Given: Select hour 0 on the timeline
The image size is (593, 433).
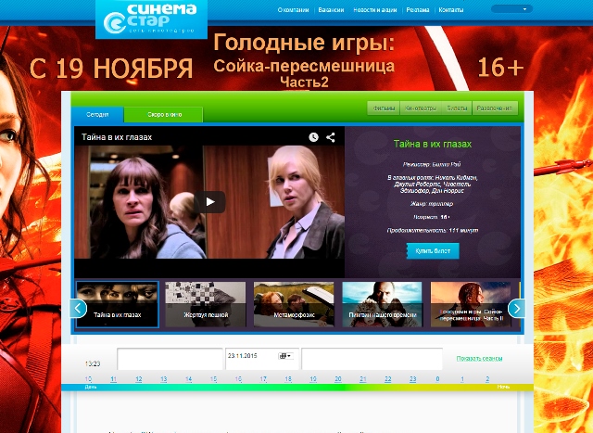Looking at the screenshot, I should pos(437,379).
